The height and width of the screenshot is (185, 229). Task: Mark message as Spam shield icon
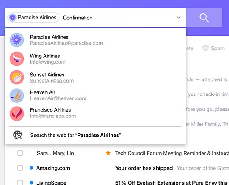[x=205, y=48]
